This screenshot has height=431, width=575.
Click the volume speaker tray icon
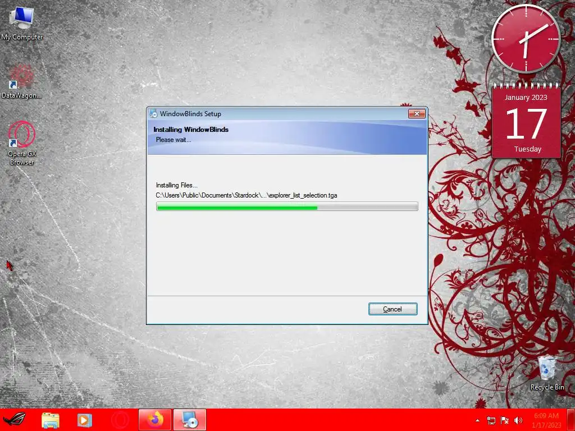pos(518,420)
